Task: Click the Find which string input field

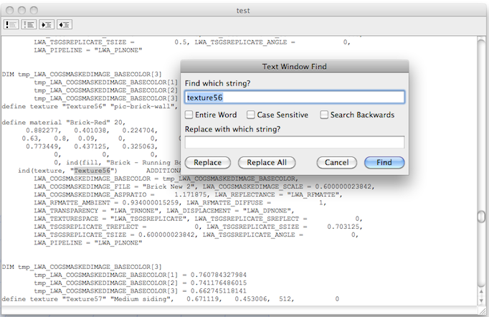Action: point(295,98)
